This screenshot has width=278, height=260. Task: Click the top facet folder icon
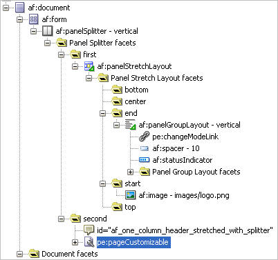[x=117, y=207]
